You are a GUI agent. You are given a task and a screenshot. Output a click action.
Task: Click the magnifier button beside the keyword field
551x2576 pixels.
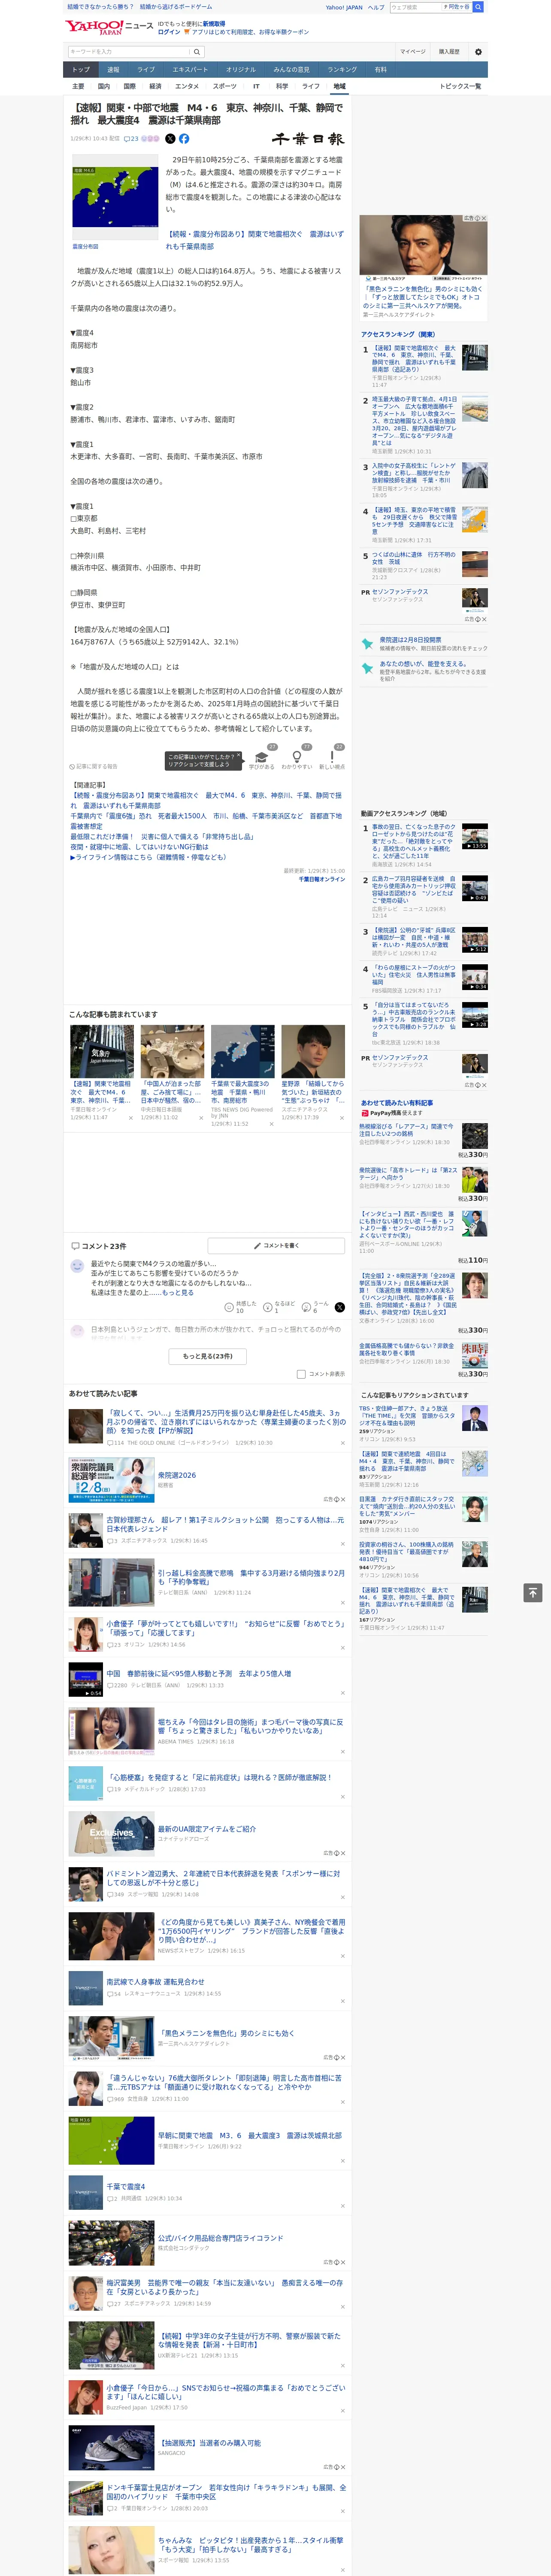tap(197, 52)
